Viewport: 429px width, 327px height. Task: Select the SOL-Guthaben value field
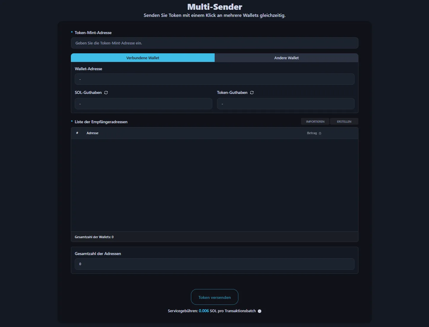click(x=143, y=104)
